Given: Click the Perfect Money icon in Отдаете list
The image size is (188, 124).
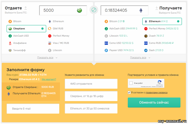Looking at the screenshot, I should click(50, 36).
